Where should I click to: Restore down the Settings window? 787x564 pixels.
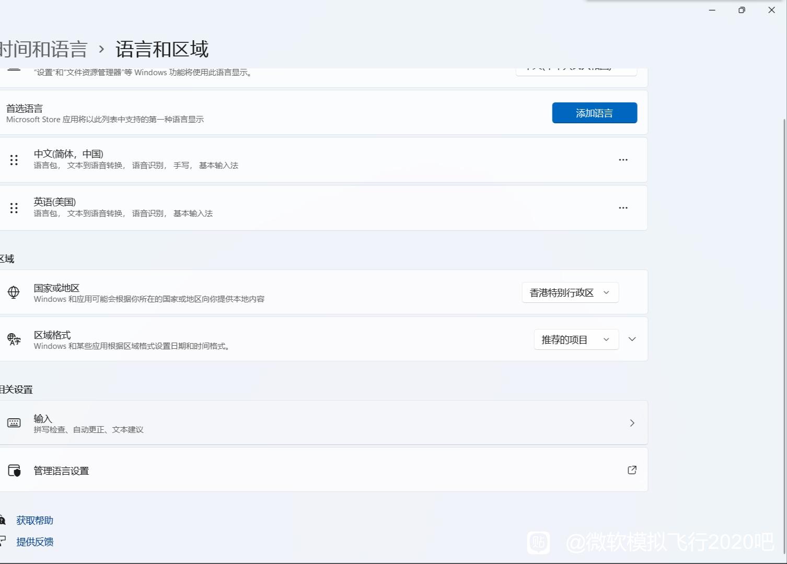click(x=742, y=10)
